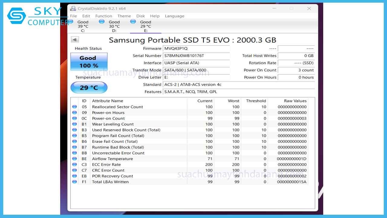This screenshot has width=387, height=218.
Task: Click the status icon for Power-on Count row
Action: tap(74, 118)
